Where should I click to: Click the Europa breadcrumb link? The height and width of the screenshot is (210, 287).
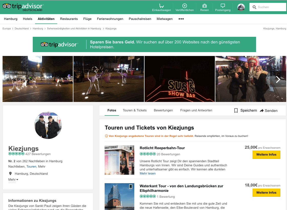tap(7, 29)
